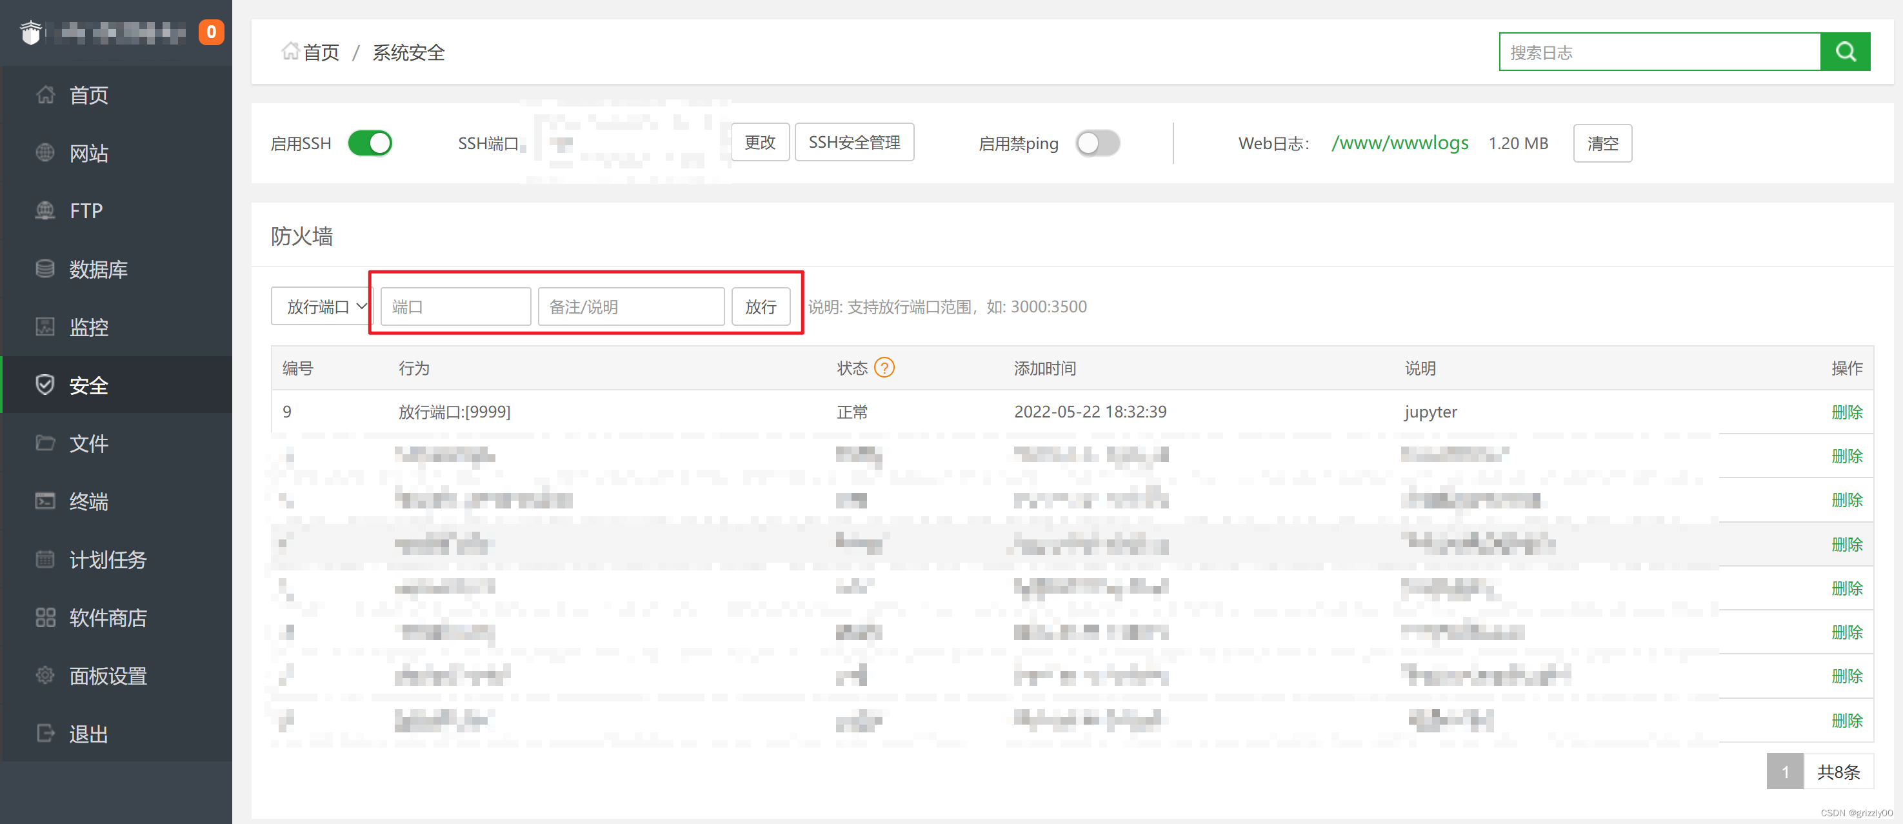Click the 放行端口:[9999] cell
The width and height of the screenshot is (1903, 824).
pos(454,412)
